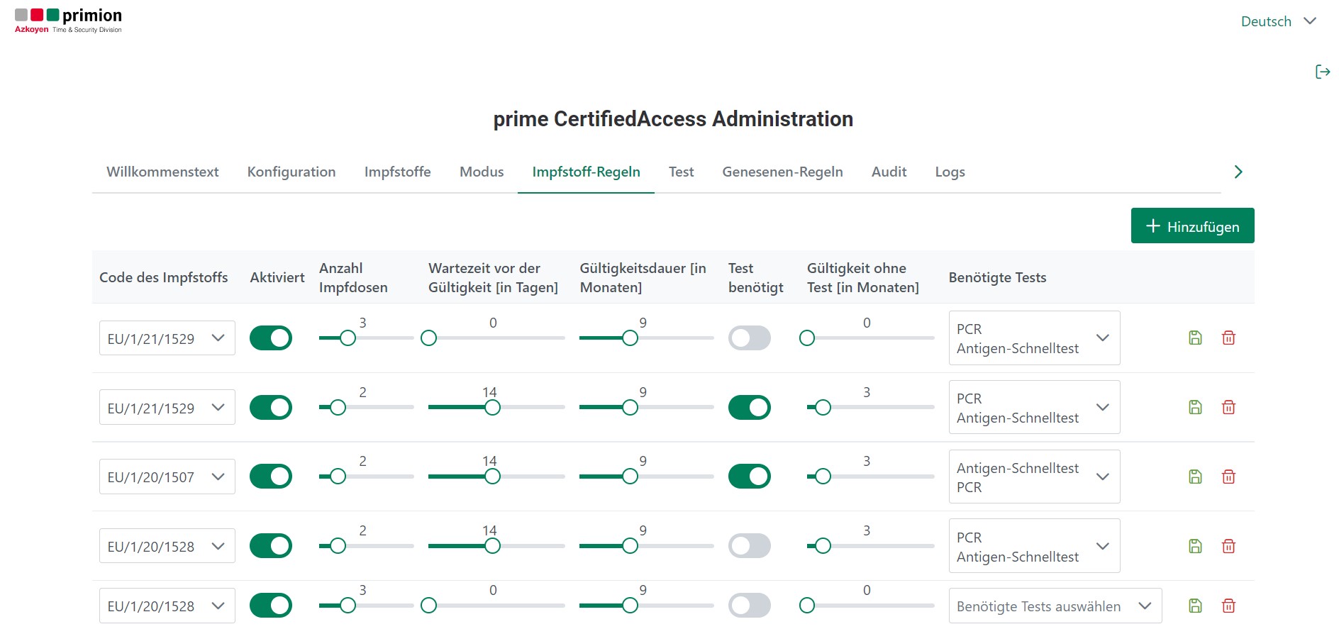
Task: Open the Audit tab
Action: [x=889, y=172]
